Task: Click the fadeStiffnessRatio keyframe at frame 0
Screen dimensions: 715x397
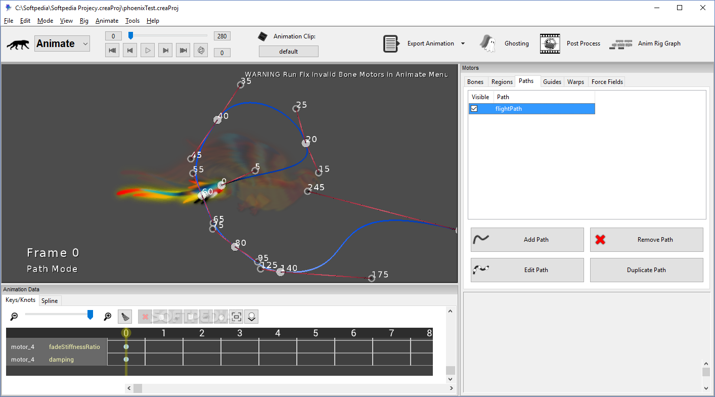Action: [x=126, y=346]
